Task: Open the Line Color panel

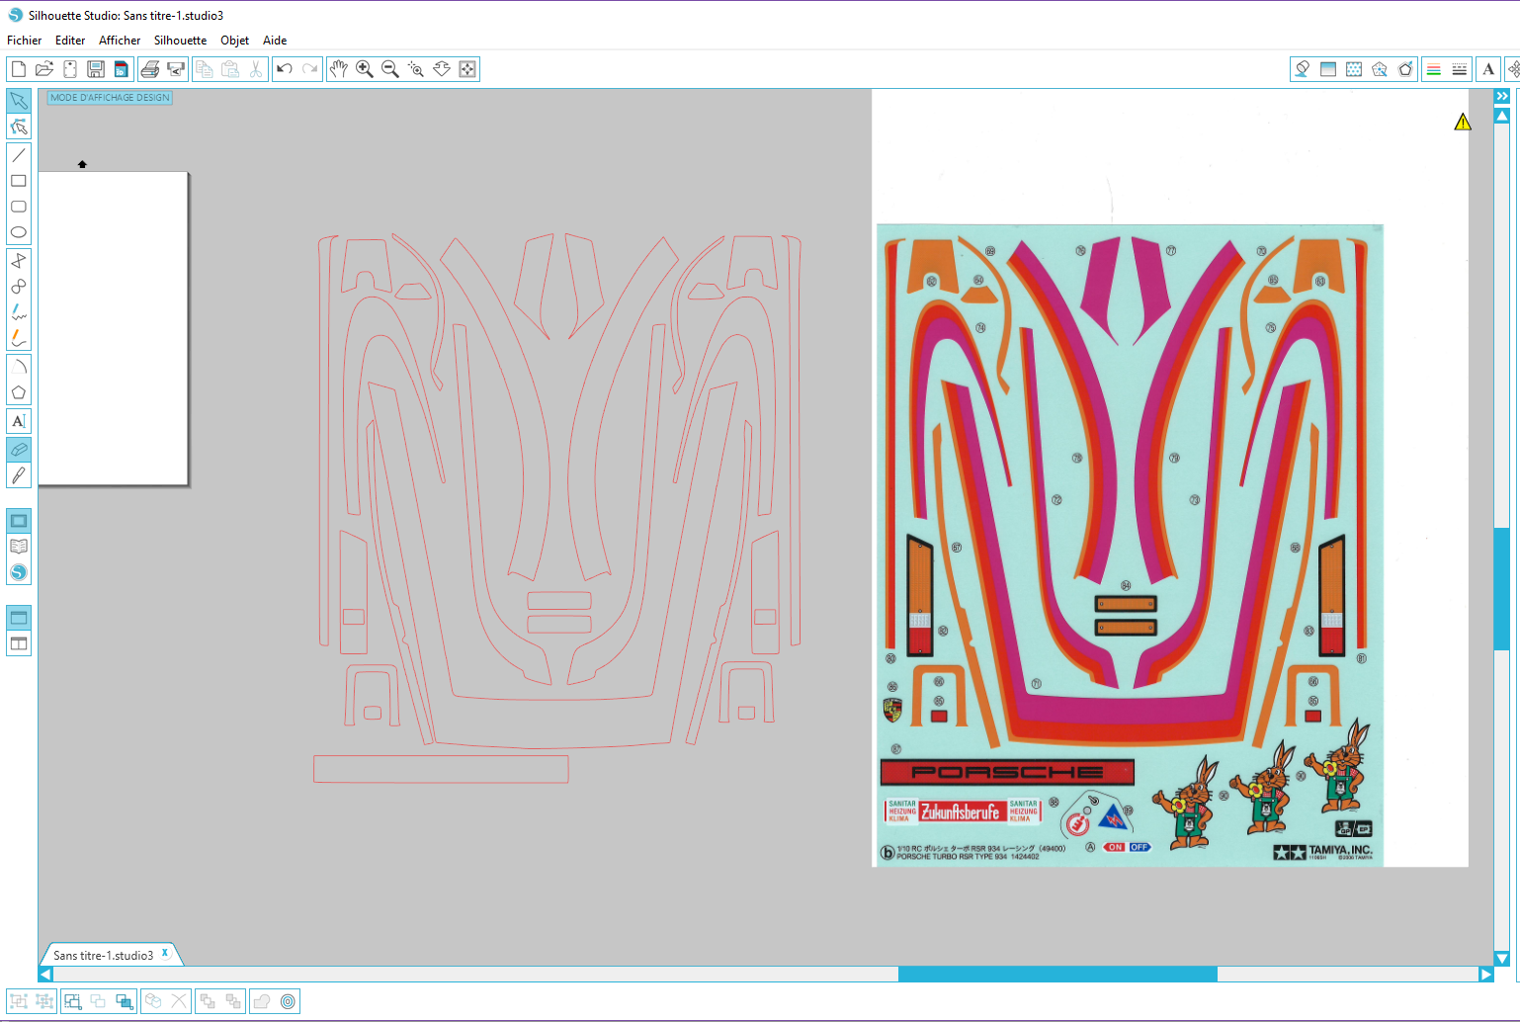Action: [x=1434, y=69]
